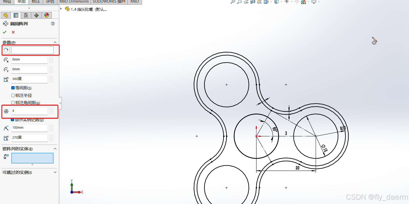Click View Settings monitor icon
The width and height of the screenshot is (409, 204).
pos(314,2)
